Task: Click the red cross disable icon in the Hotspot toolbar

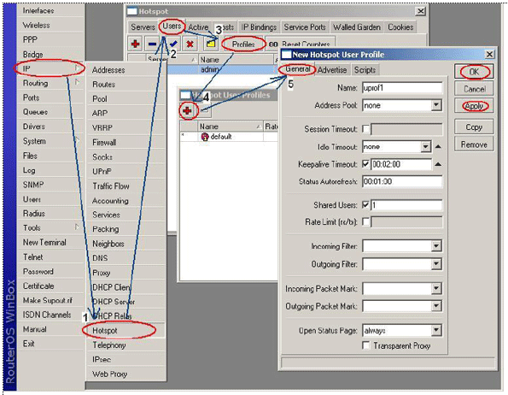Action: [x=190, y=44]
